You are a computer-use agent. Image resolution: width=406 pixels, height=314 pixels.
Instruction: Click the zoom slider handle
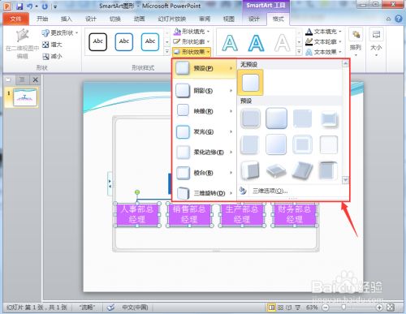(x=343, y=308)
